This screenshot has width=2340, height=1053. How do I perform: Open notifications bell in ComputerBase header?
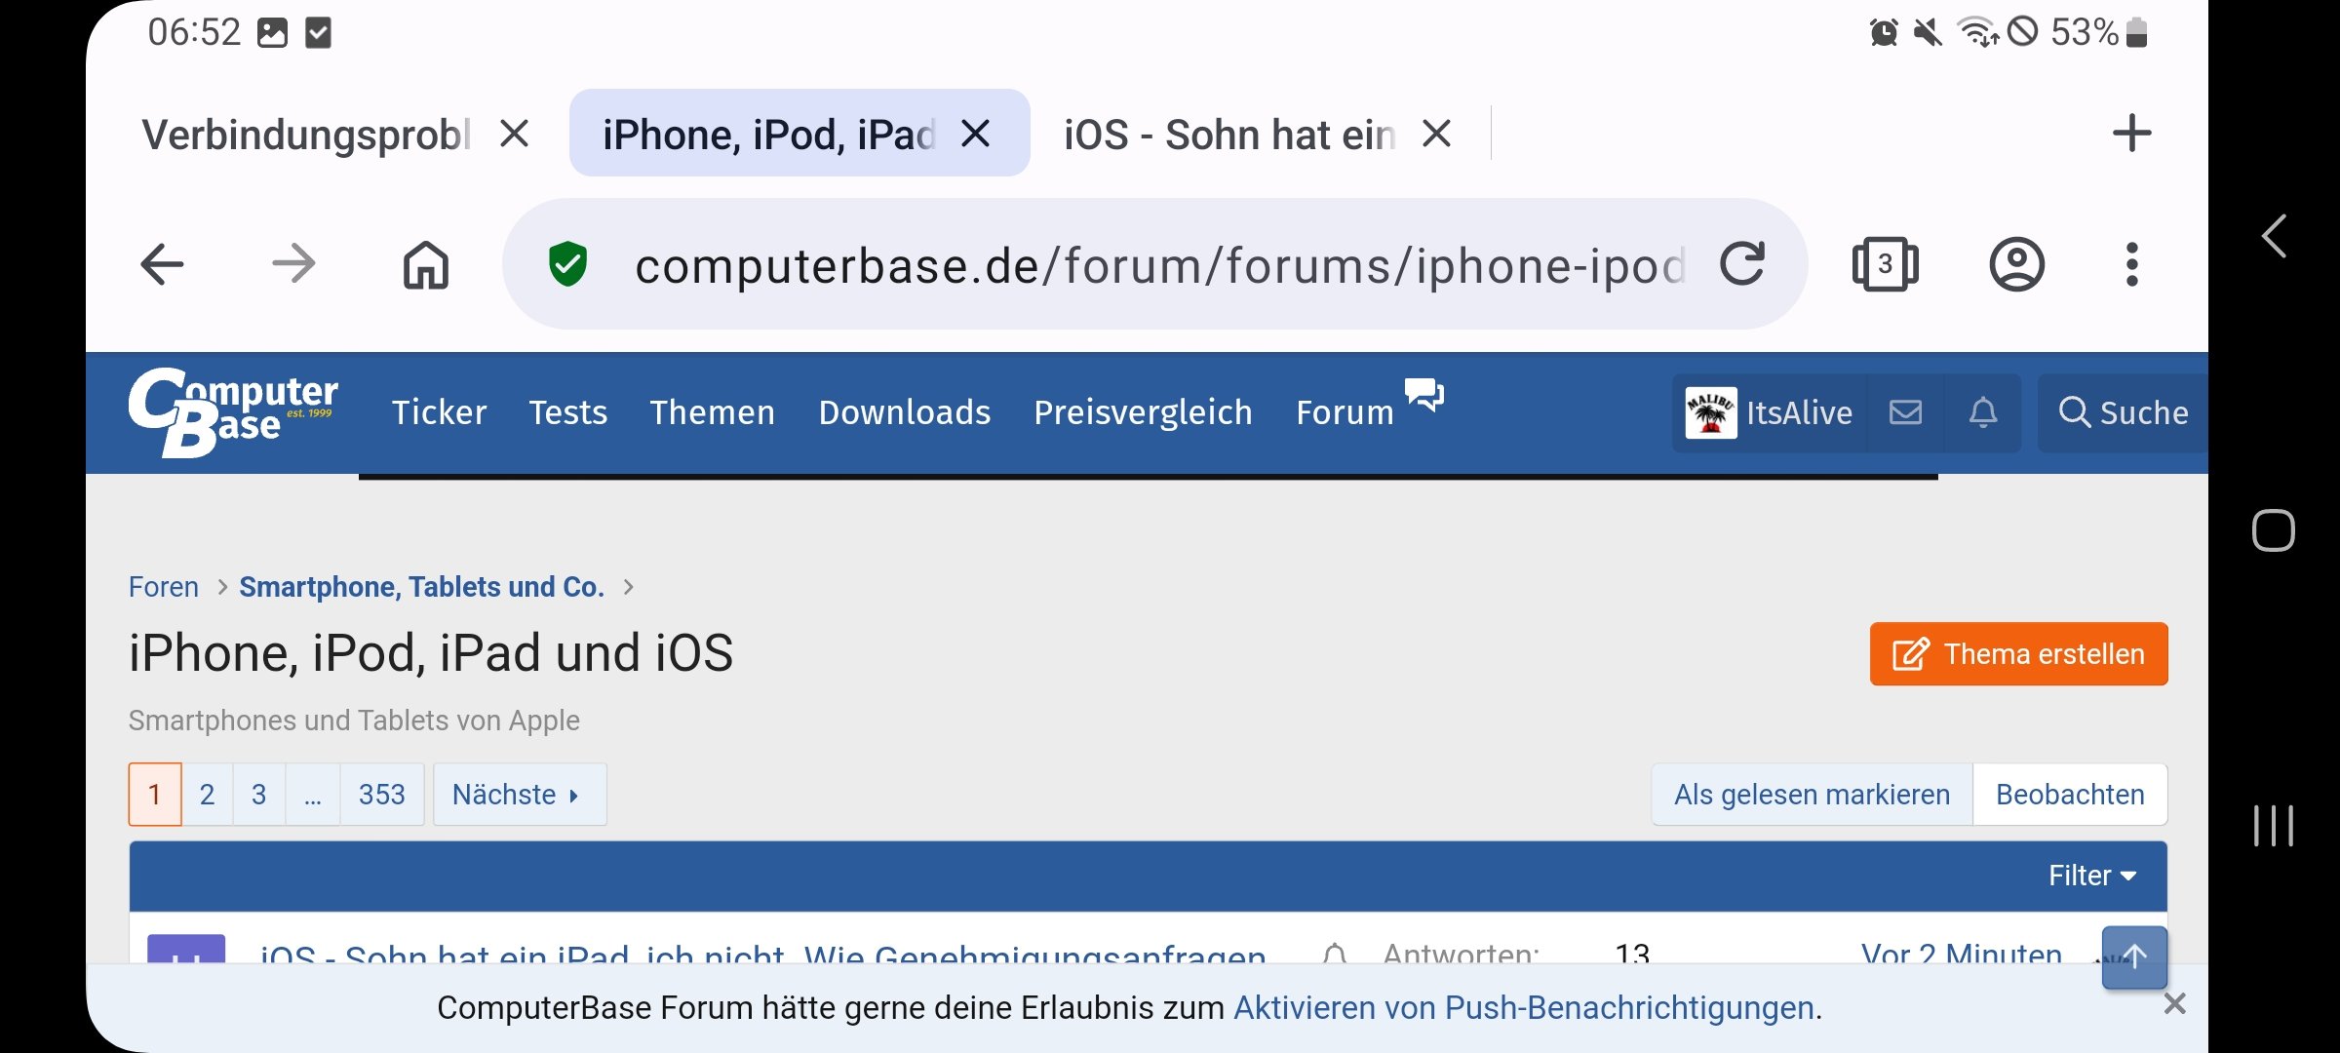tap(1983, 412)
